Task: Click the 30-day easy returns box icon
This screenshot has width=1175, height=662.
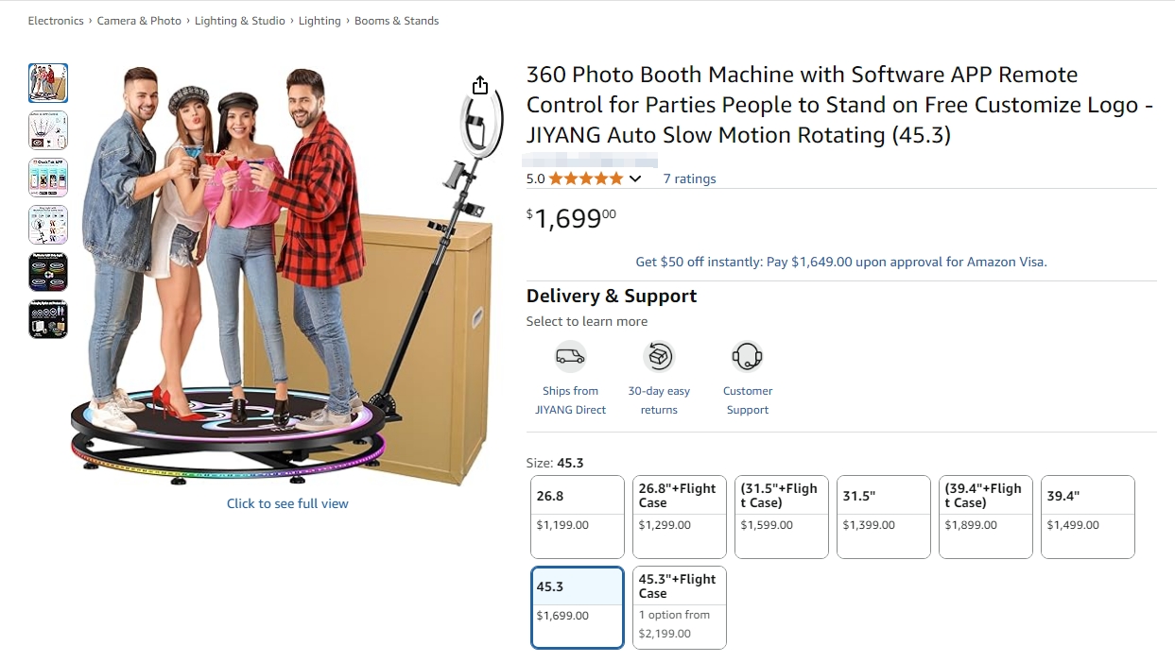Action: tap(659, 356)
